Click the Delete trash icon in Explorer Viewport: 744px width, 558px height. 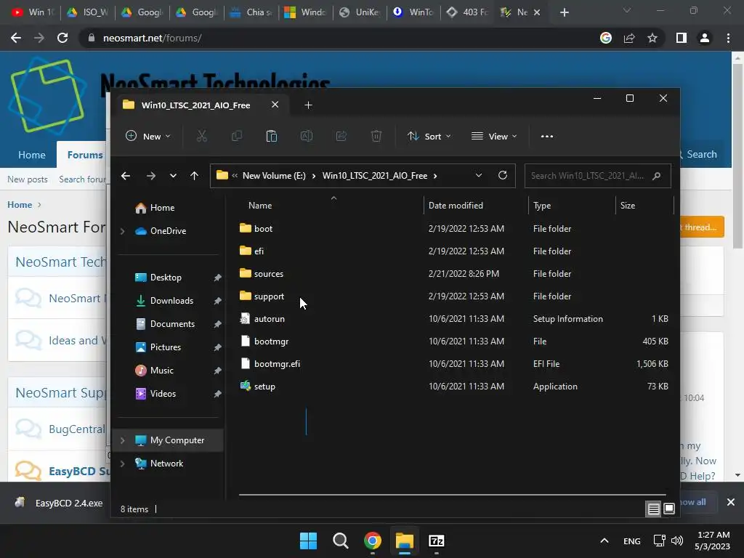point(376,136)
